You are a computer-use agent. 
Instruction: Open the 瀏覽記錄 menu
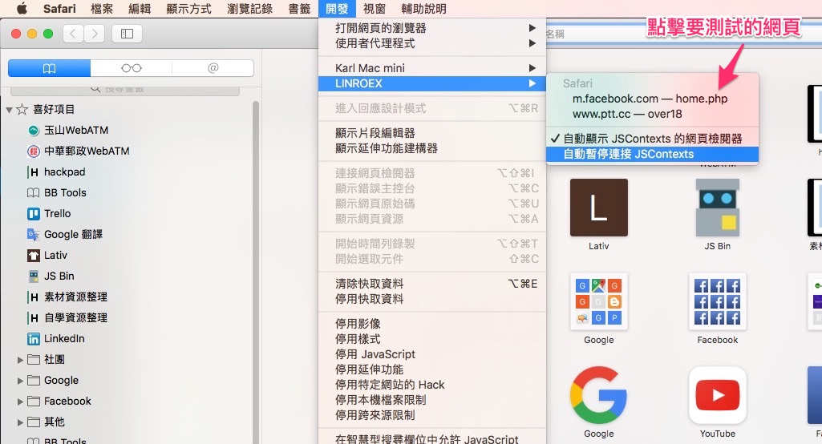(249, 8)
